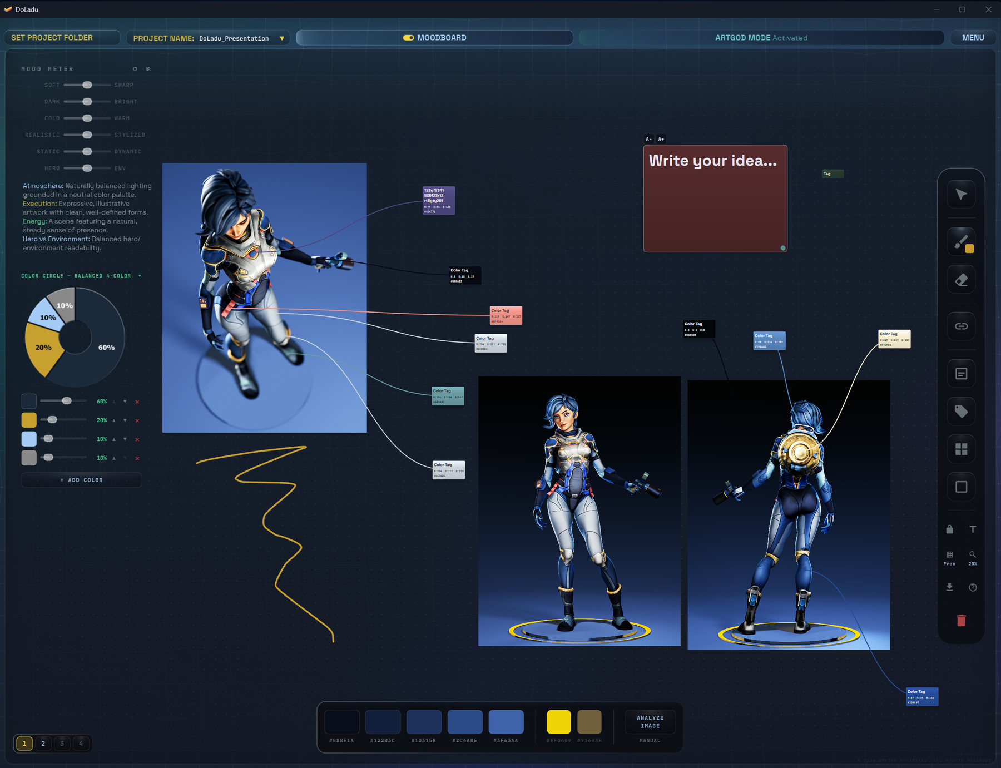Click the SOFT–SHARP slider handle
The height and width of the screenshot is (768, 1001).
click(87, 85)
